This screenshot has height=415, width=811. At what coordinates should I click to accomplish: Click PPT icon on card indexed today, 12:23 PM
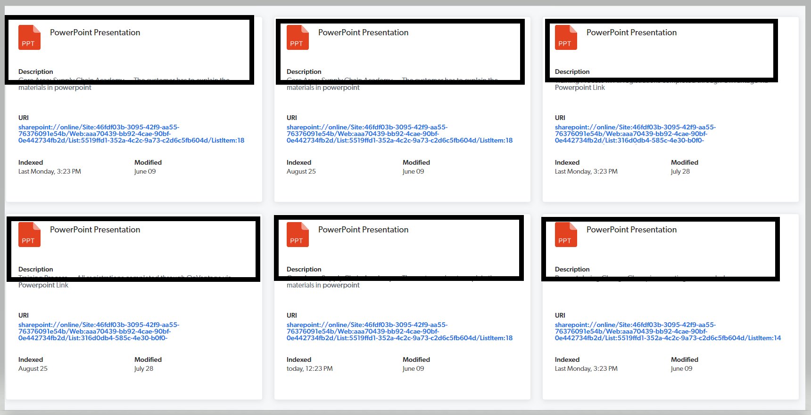point(298,235)
